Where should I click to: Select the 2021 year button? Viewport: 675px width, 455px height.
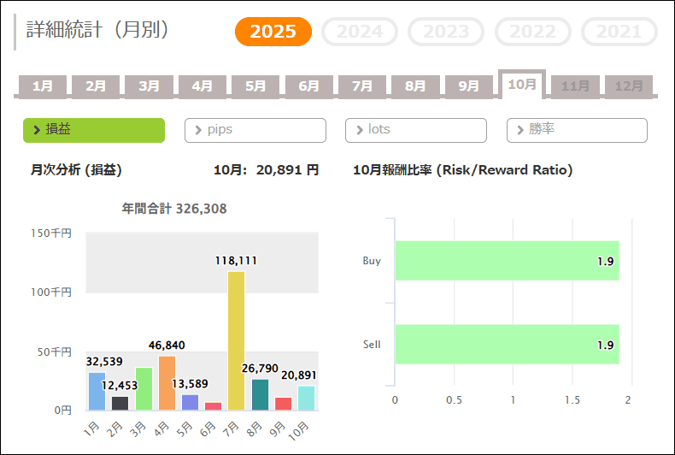619,32
